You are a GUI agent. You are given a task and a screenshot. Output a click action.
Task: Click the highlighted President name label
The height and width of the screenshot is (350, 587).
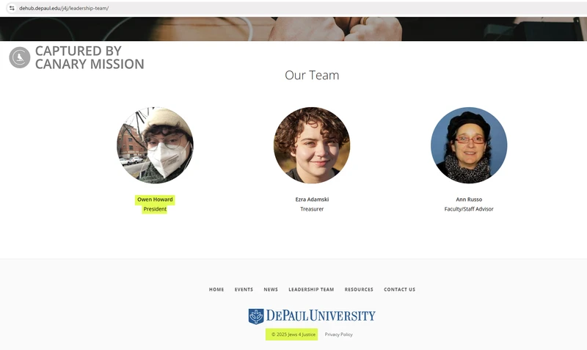coord(155,200)
